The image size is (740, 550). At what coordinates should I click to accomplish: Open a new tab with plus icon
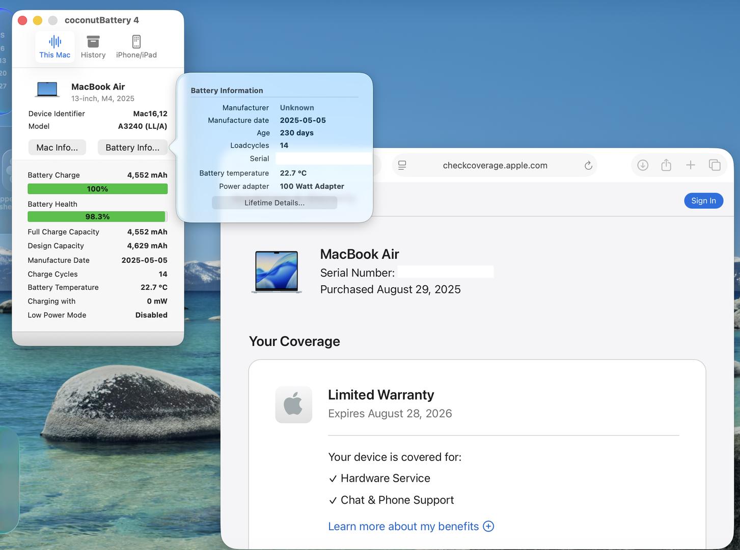(690, 165)
